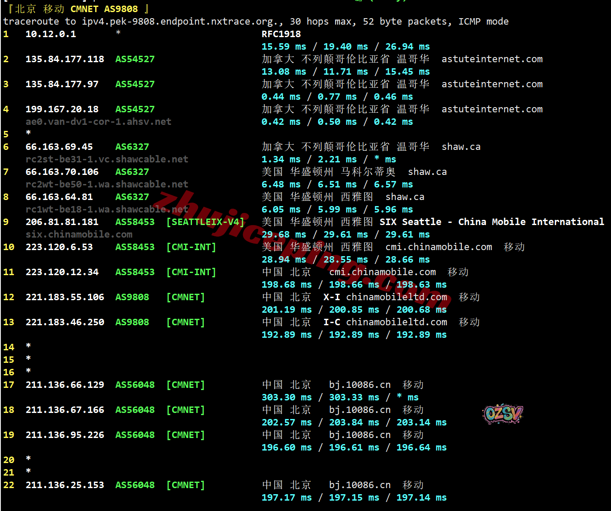Click the rc1wt-be18-1.wa.shawcable.net hostname

[x=107, y=209]
